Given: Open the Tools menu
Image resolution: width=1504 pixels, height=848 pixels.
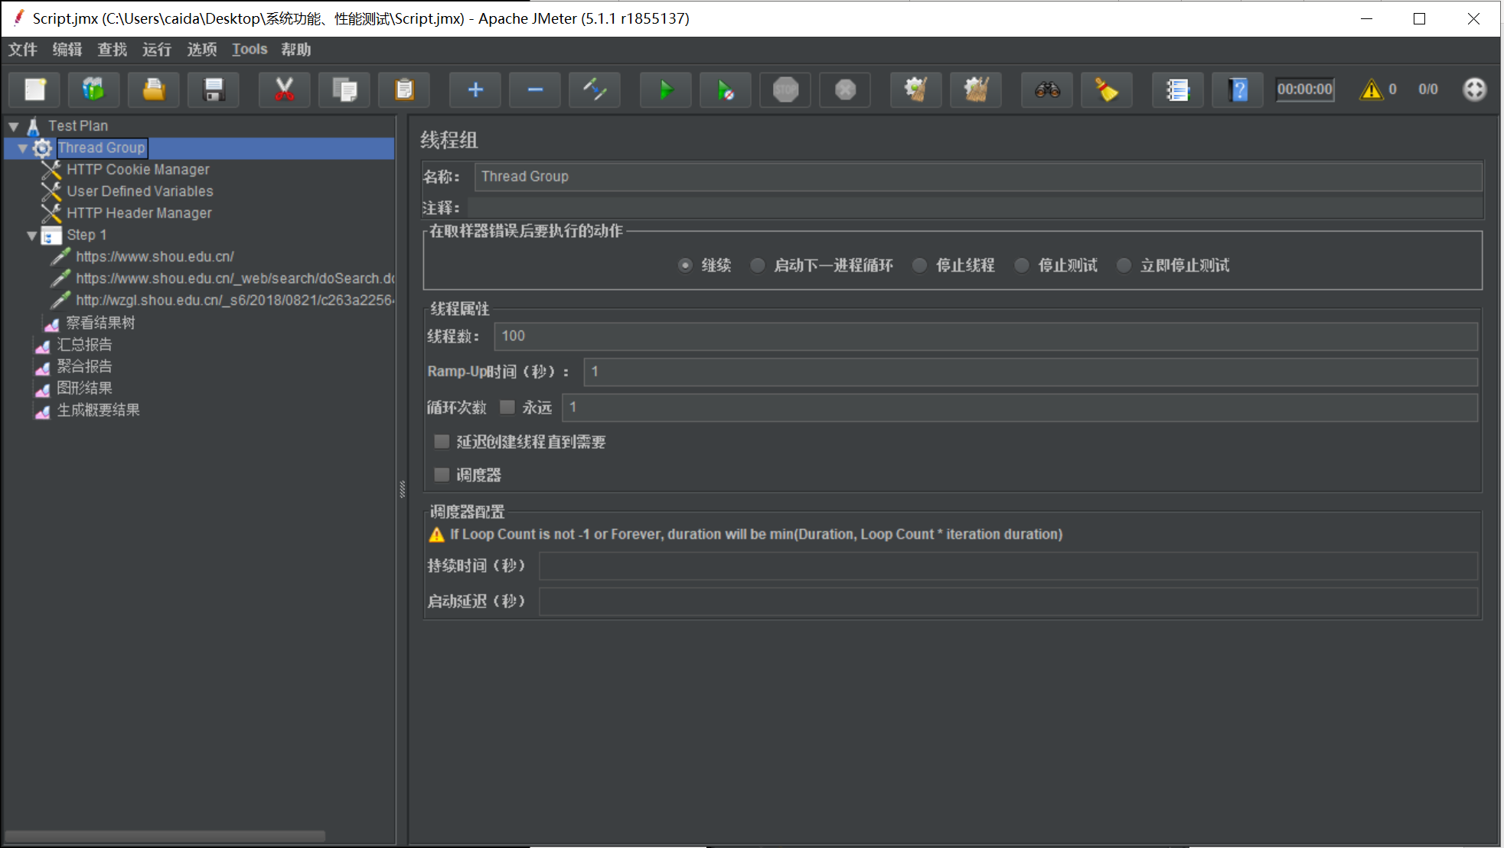Looking at the screenshot, I should (x=250, y=50).
